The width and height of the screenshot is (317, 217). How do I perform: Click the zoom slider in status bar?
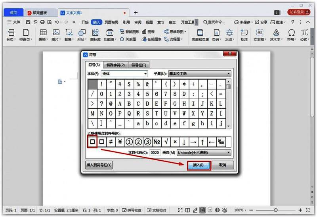(276, 210)
